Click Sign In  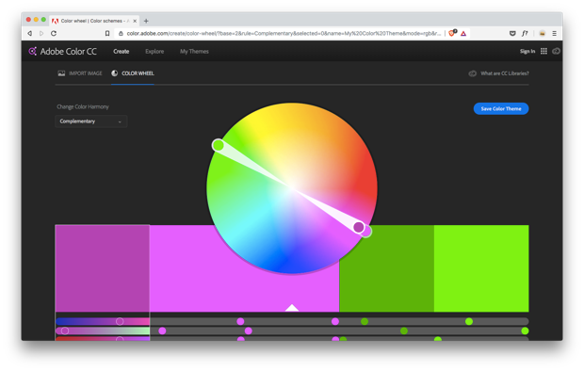527,52
